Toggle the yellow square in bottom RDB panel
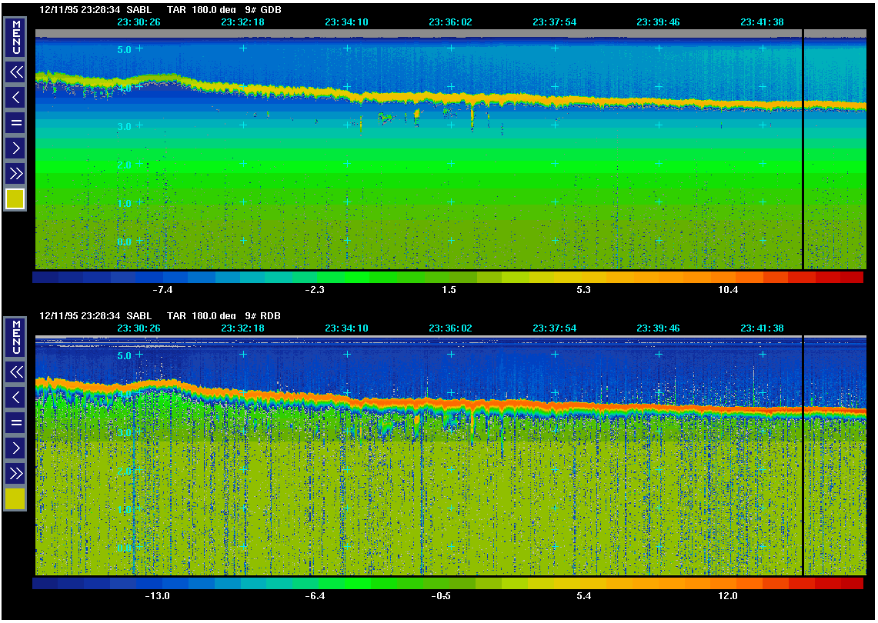 (x=15, y=499)
